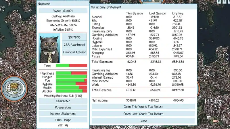
Task: Click the building icon at top center
Action: (152, 1)
